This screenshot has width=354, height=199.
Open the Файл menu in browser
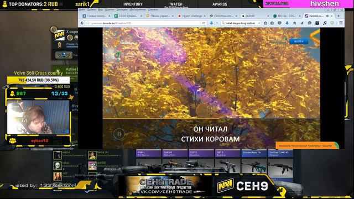click(82, 10)
